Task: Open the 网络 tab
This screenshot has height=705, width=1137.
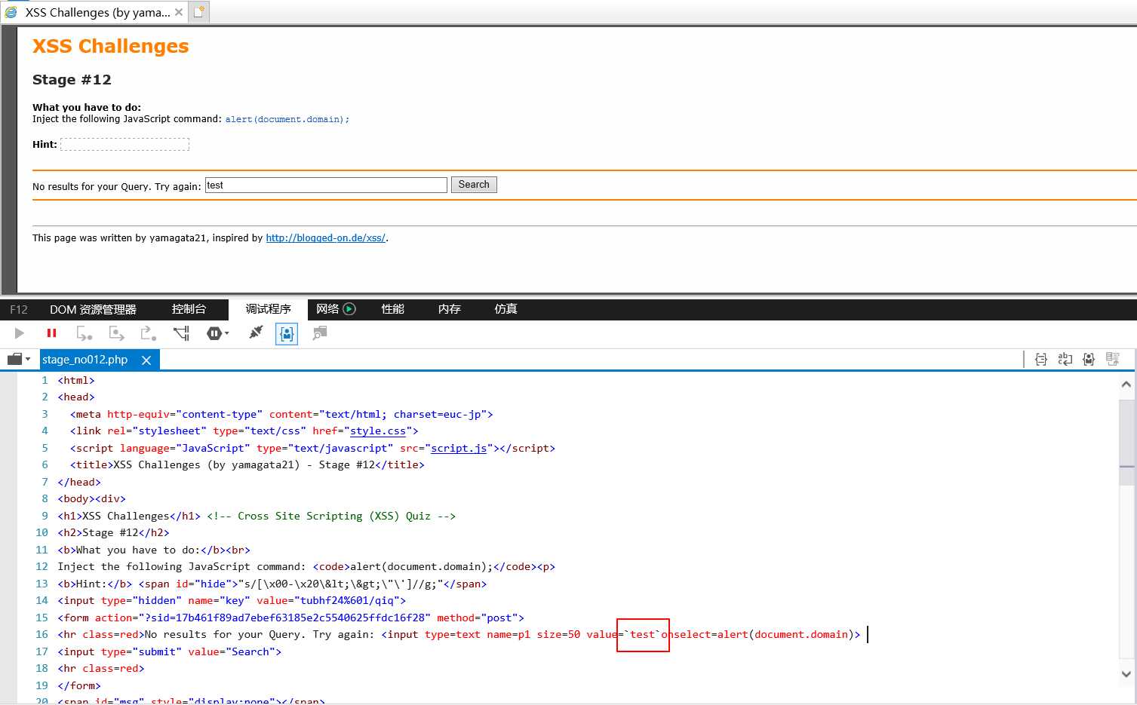Action: pyautogui.click(x=327, y=309)
